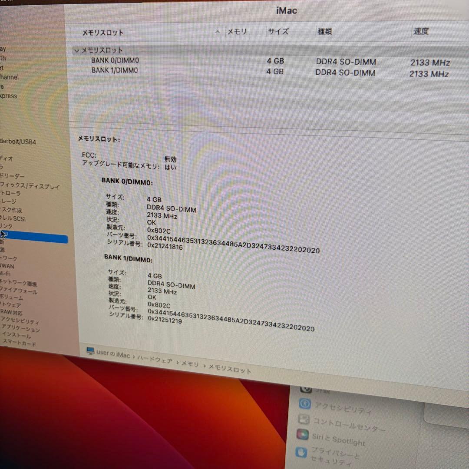Select the highlighted メモリ item in the sidebar
The height and width of the screenshot is (469, 469).
click(x=34, y=237)
